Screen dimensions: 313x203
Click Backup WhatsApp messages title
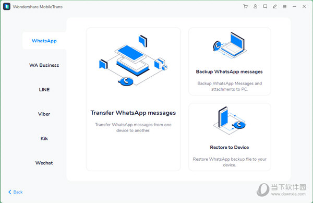point(230,71)
